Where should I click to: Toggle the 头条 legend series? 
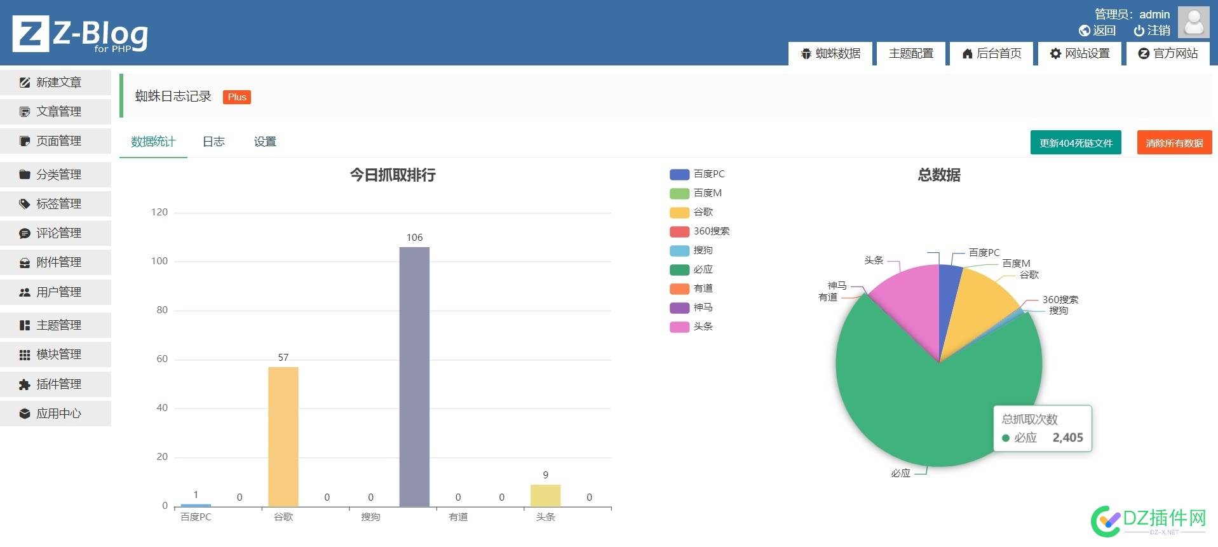[x=691, y=327]
